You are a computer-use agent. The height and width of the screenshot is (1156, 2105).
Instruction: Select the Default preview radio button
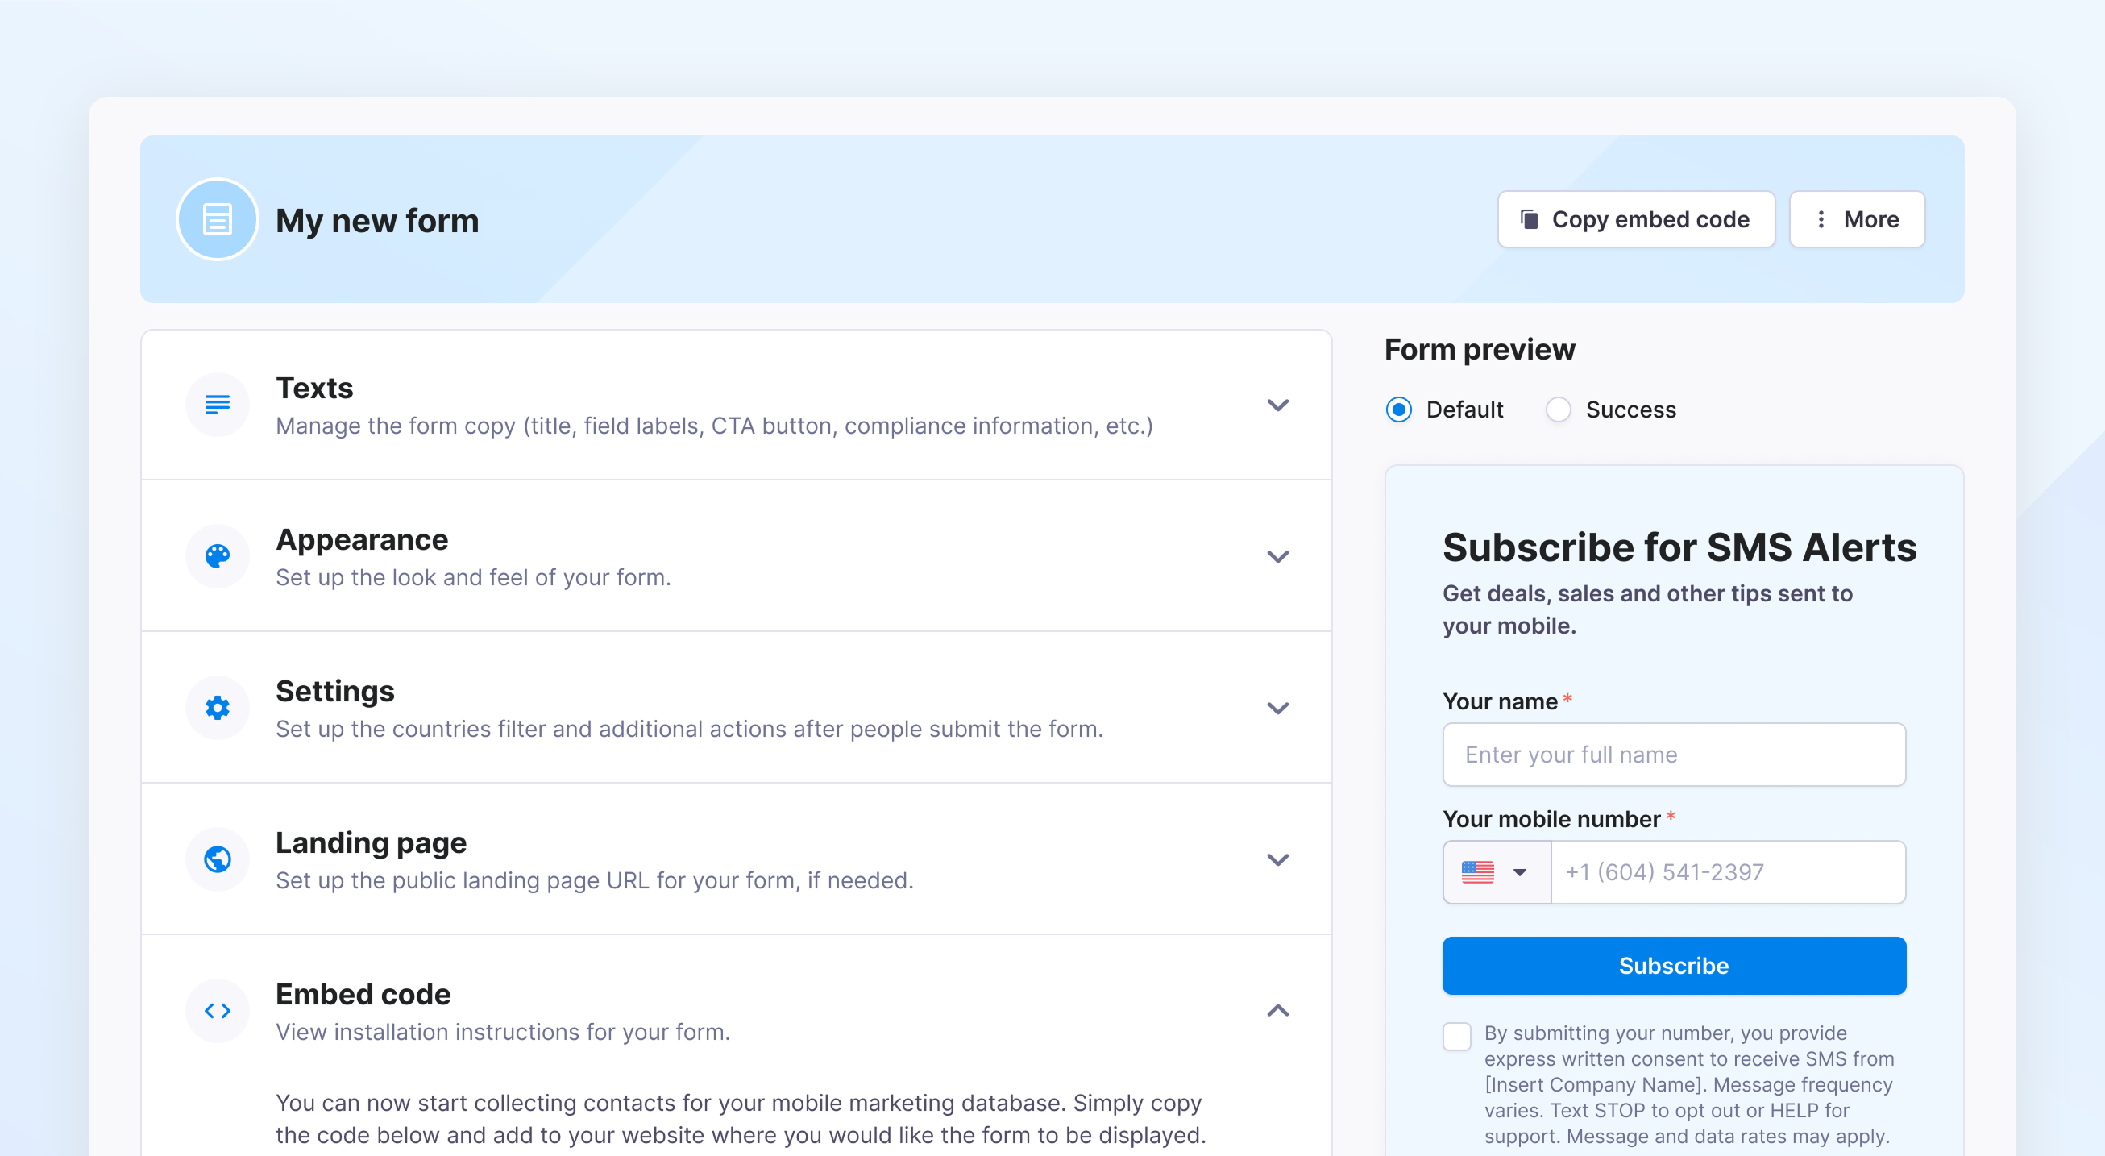pos(1399,410)
